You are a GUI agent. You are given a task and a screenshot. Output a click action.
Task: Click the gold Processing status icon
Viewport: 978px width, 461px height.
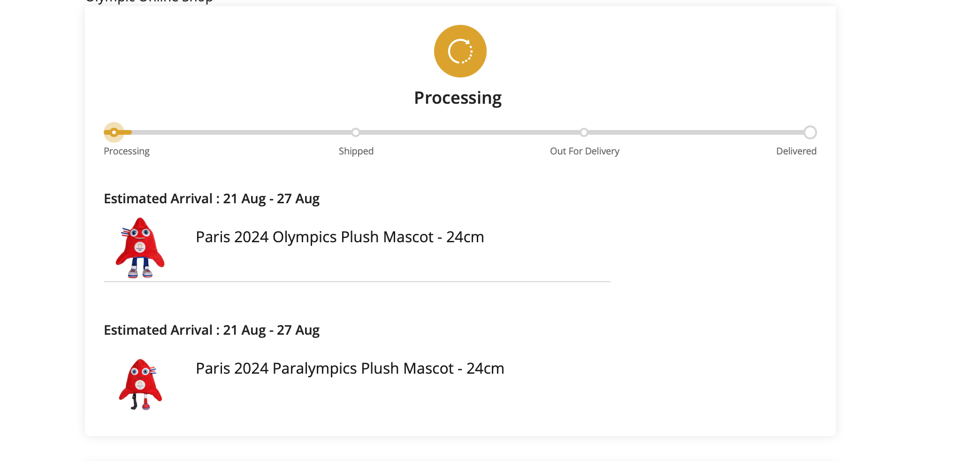tap(460, 51)
